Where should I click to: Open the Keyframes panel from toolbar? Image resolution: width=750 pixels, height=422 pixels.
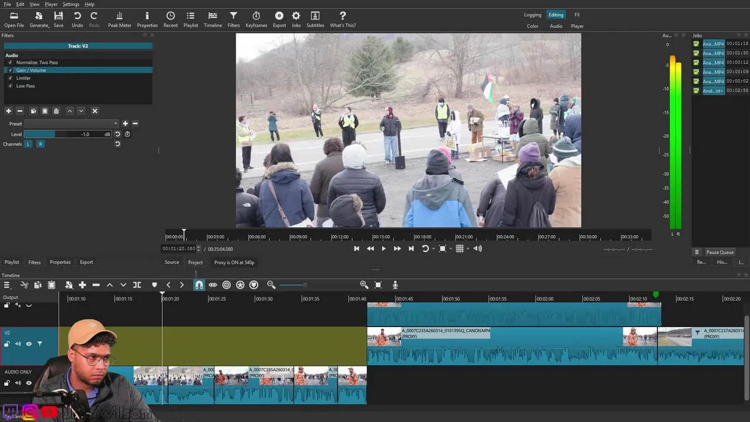click(256, 19)
